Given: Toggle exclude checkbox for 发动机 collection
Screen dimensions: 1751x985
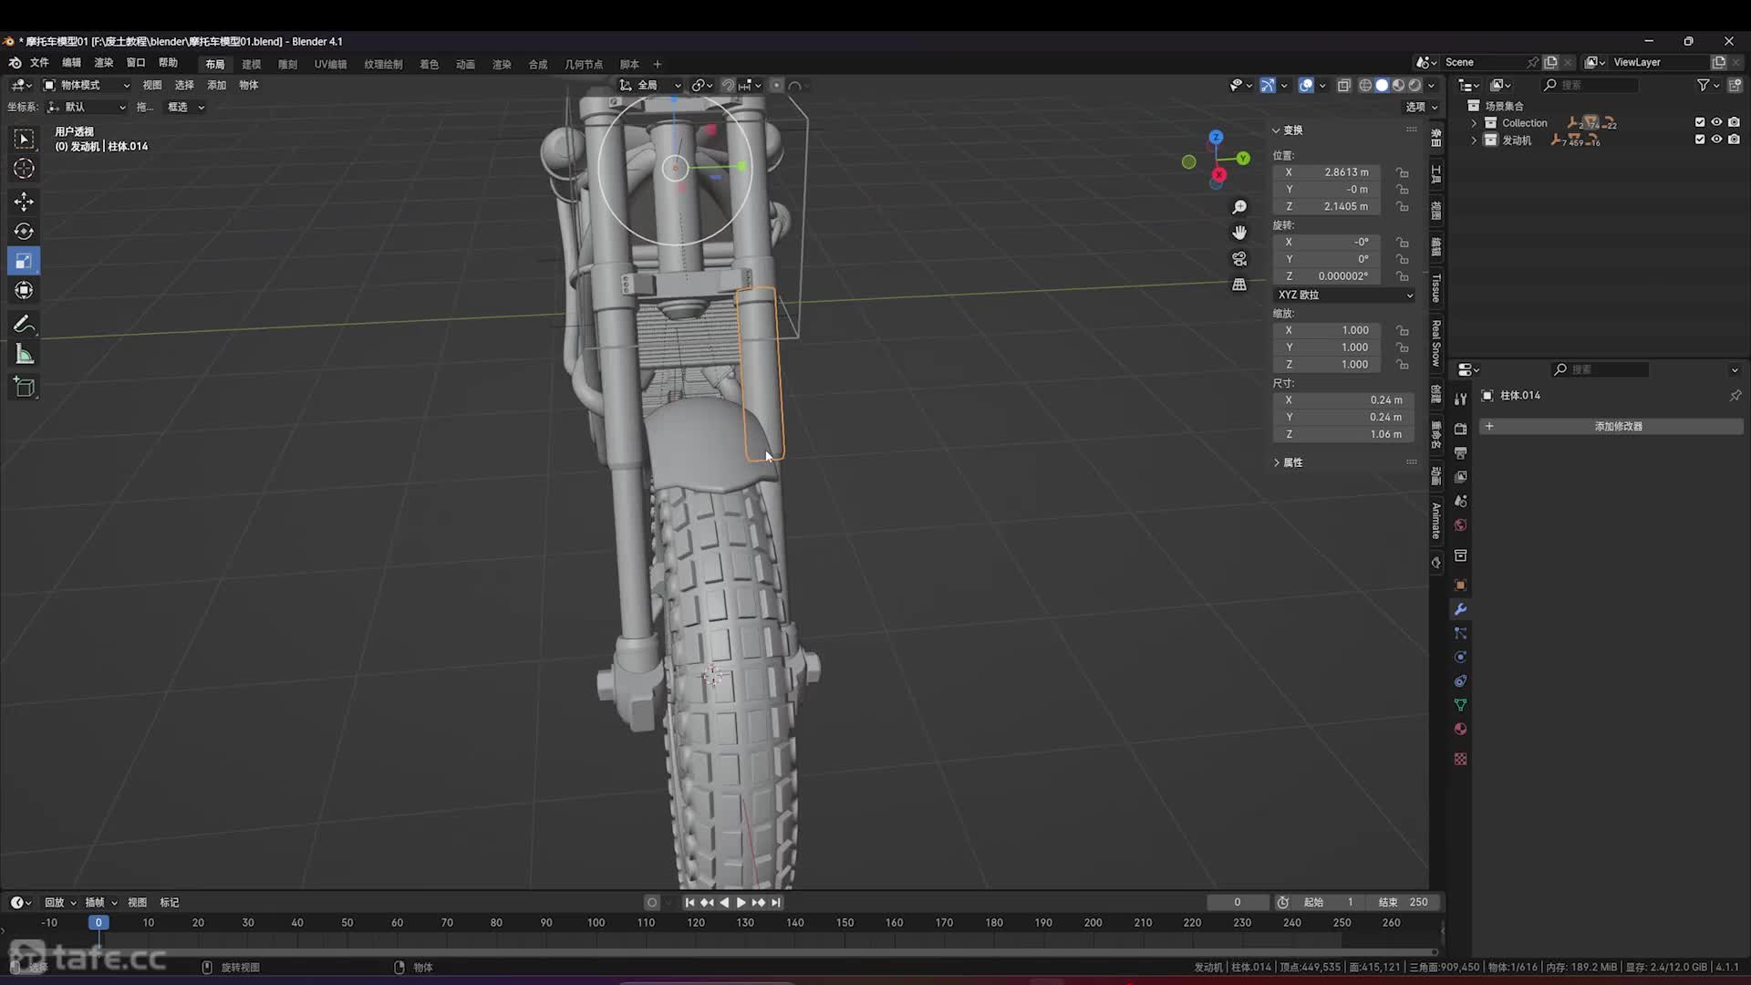Looking at the screenshot, I should click(x=1700, y=140).
